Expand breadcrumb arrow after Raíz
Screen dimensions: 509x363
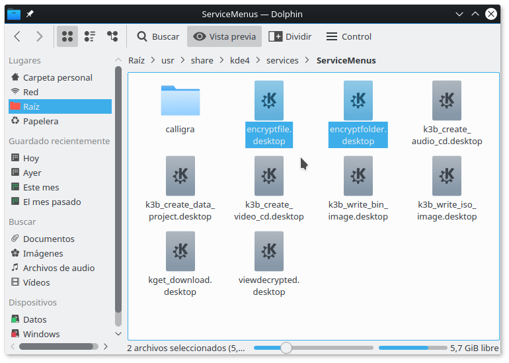click(x=153, y=60)
